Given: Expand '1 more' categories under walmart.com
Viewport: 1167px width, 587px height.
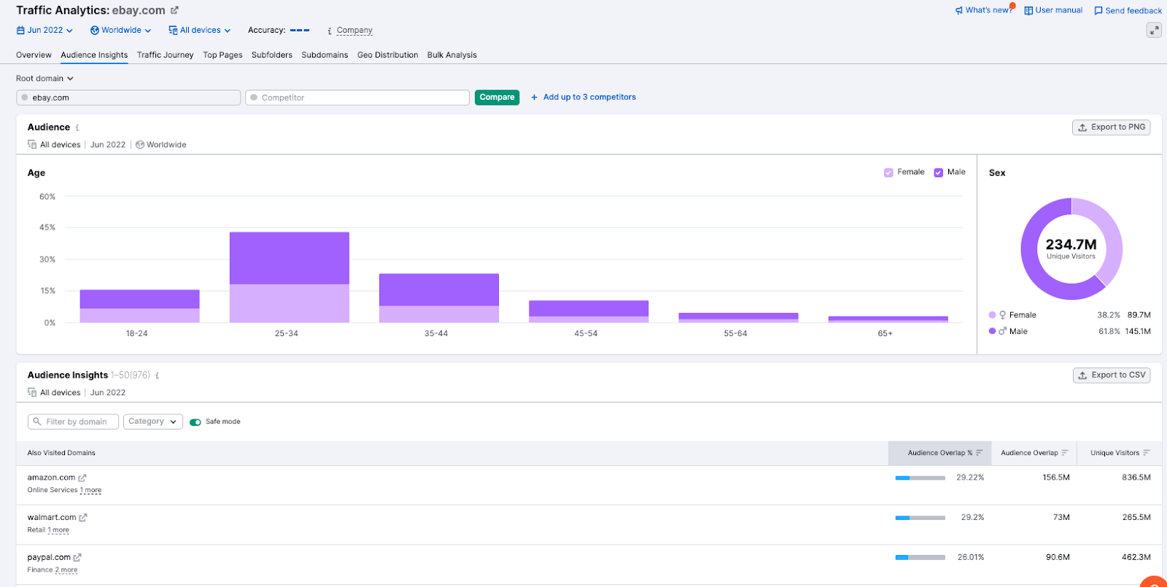Looking at the screenshot, I should click(58, 530).
